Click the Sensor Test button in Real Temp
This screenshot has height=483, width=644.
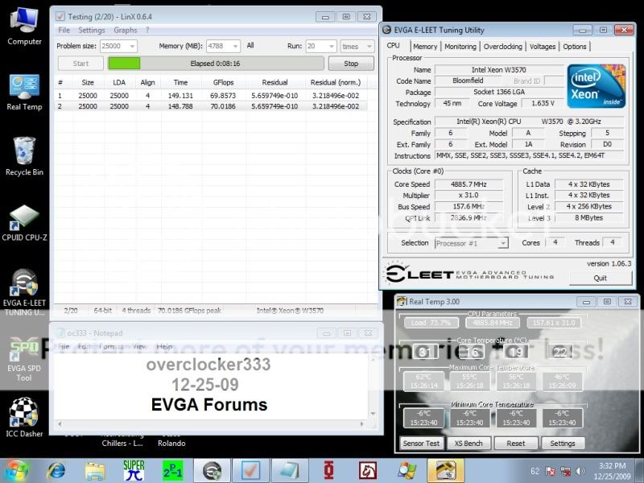421,444
